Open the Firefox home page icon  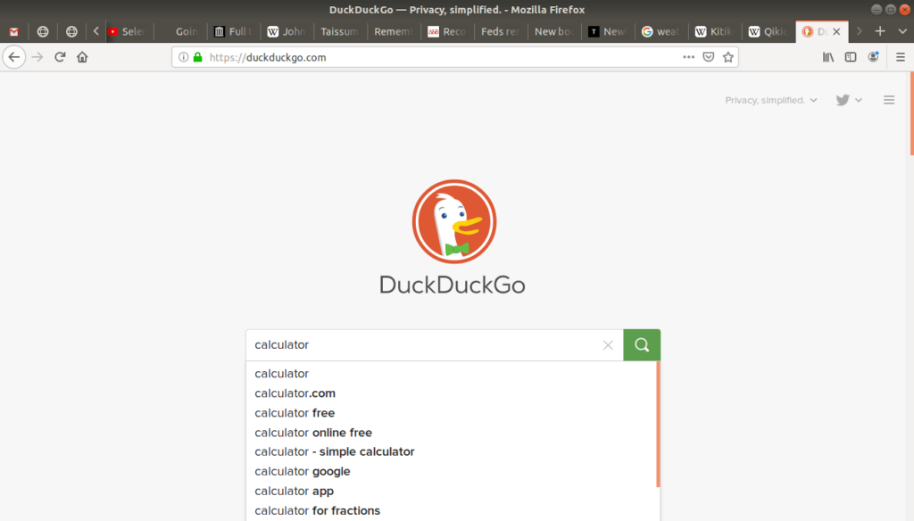pos(82,57)
